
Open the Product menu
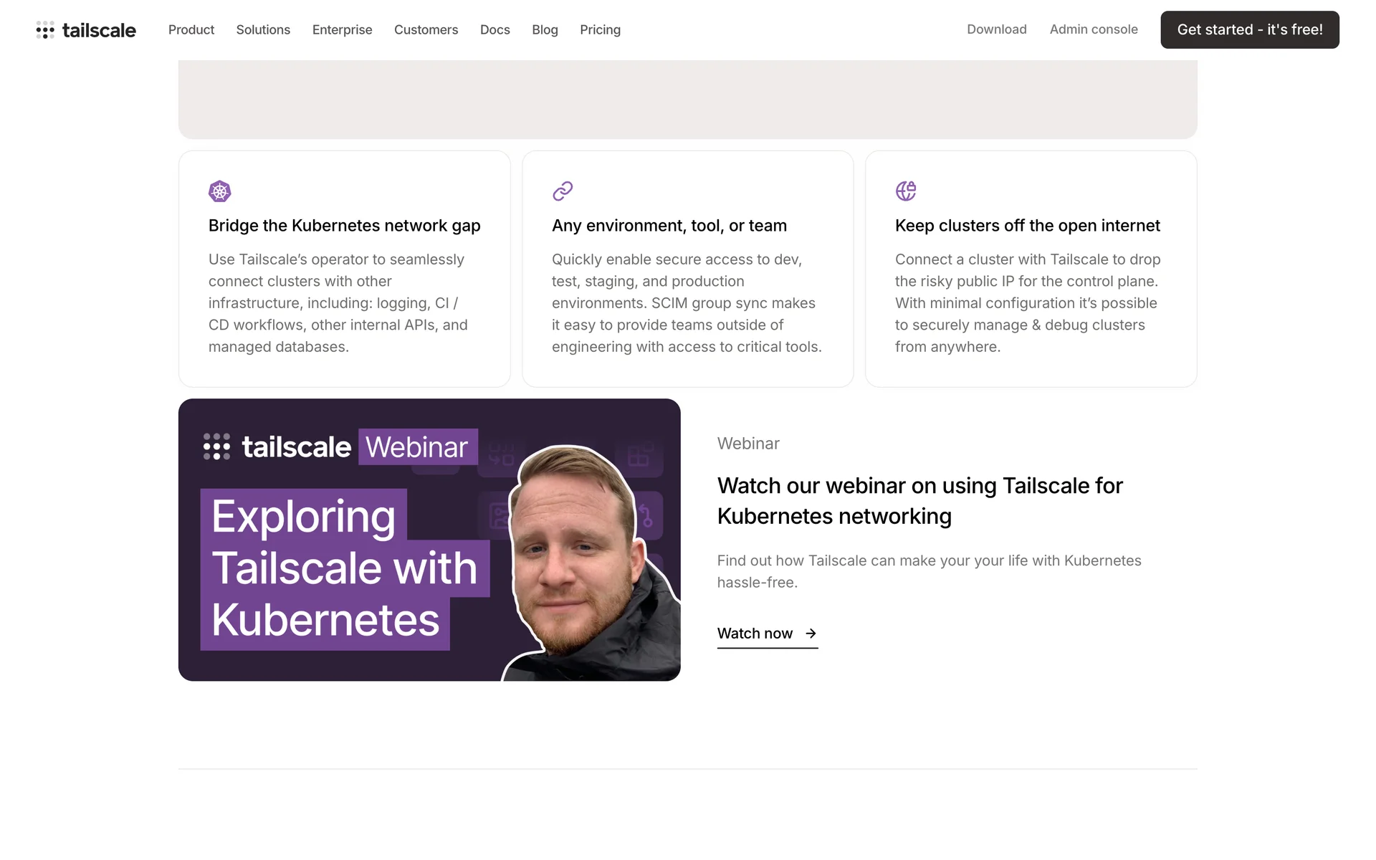tap(191, 30)
